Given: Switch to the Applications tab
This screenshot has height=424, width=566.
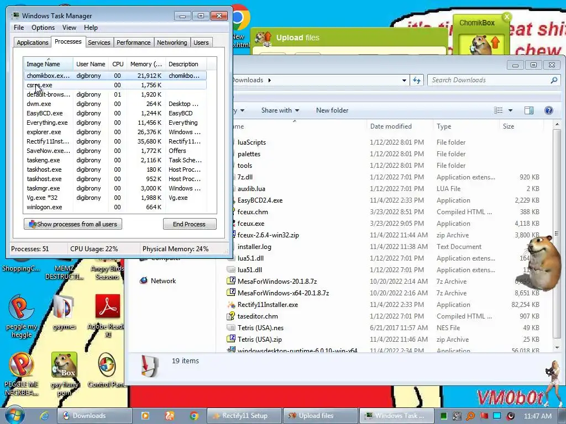Looking at the screenshot, I should 33,43.
